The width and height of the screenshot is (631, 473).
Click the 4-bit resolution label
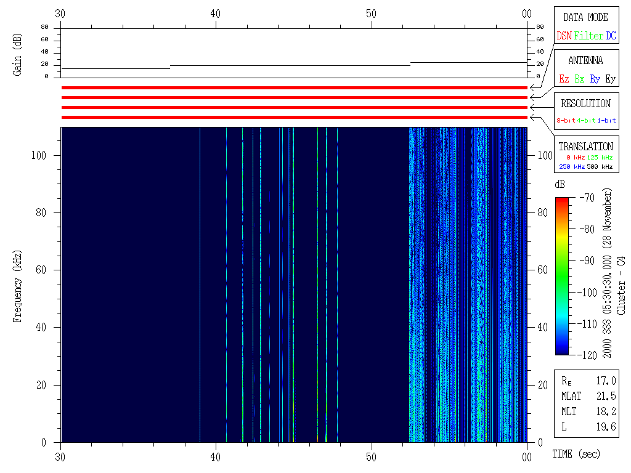point(587,121)
